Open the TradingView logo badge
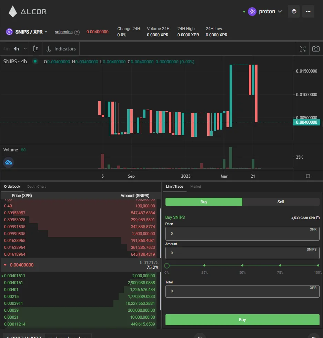323x338 pixels. click(x=8, y=162)
